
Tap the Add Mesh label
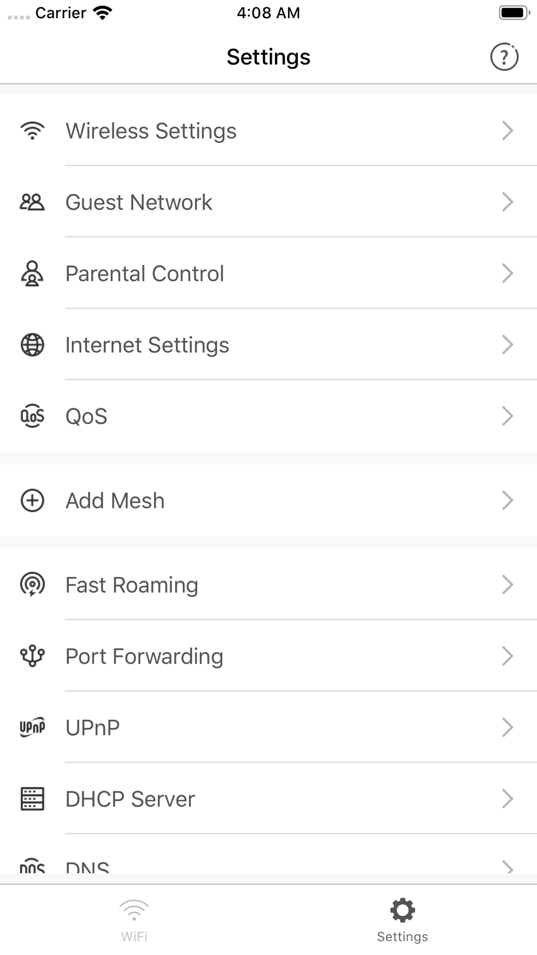(115, 501)
